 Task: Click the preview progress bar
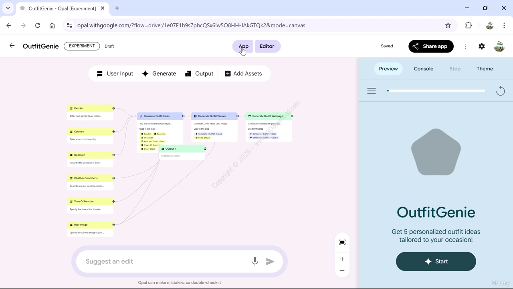(436, 91)
